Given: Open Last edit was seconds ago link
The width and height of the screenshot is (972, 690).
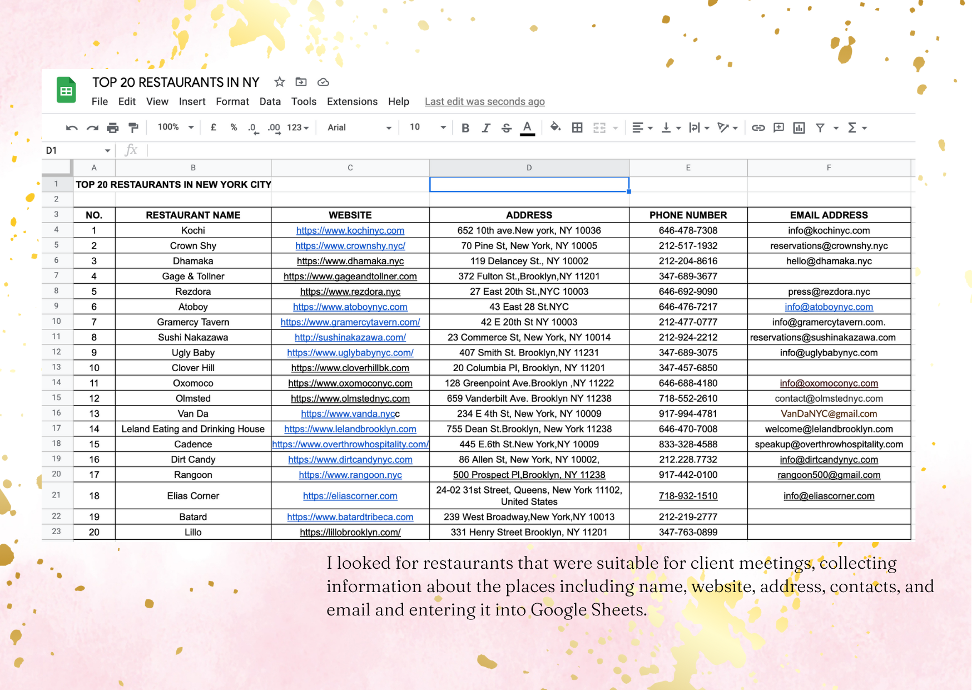Looking at the screenshot, I should (485, 101).
